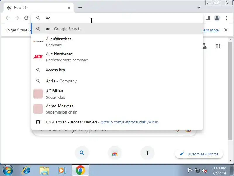Open the Google apps grid icon
The image size is (234, 176).
(218, 46)
